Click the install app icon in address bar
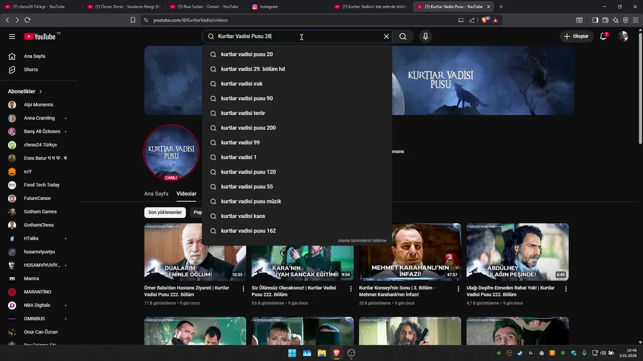The image size is (643, 361). pyautogui.click(x=461, y=20)
